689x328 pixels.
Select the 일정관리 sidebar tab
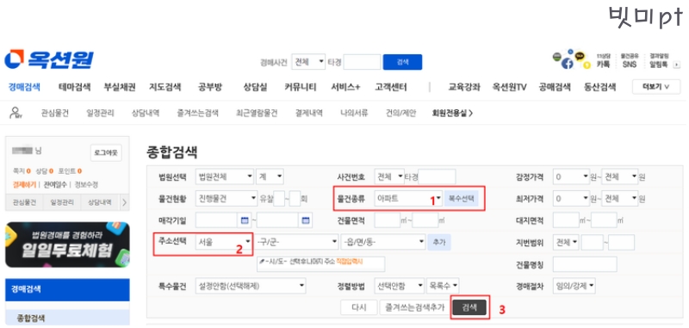click(x=62, y=202)
